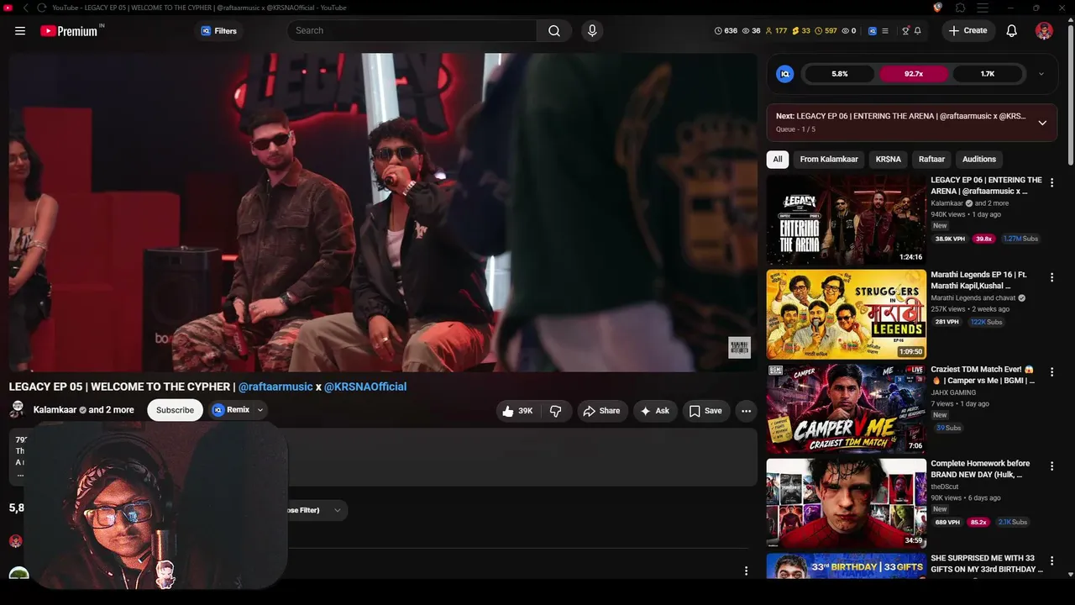1075x605 pixels.
Task: Open the LEGACY EP 06 video title
Action: point(986,186)
